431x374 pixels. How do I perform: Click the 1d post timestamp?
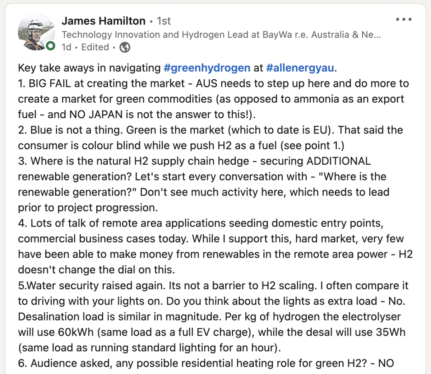pyautogui.click(x=66, y=47)
